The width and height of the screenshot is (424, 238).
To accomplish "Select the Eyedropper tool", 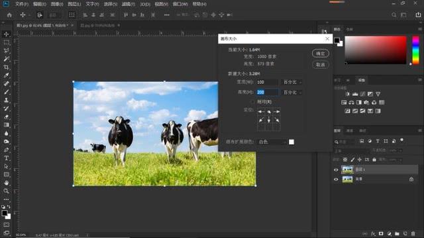I will (x=6, y=75).
